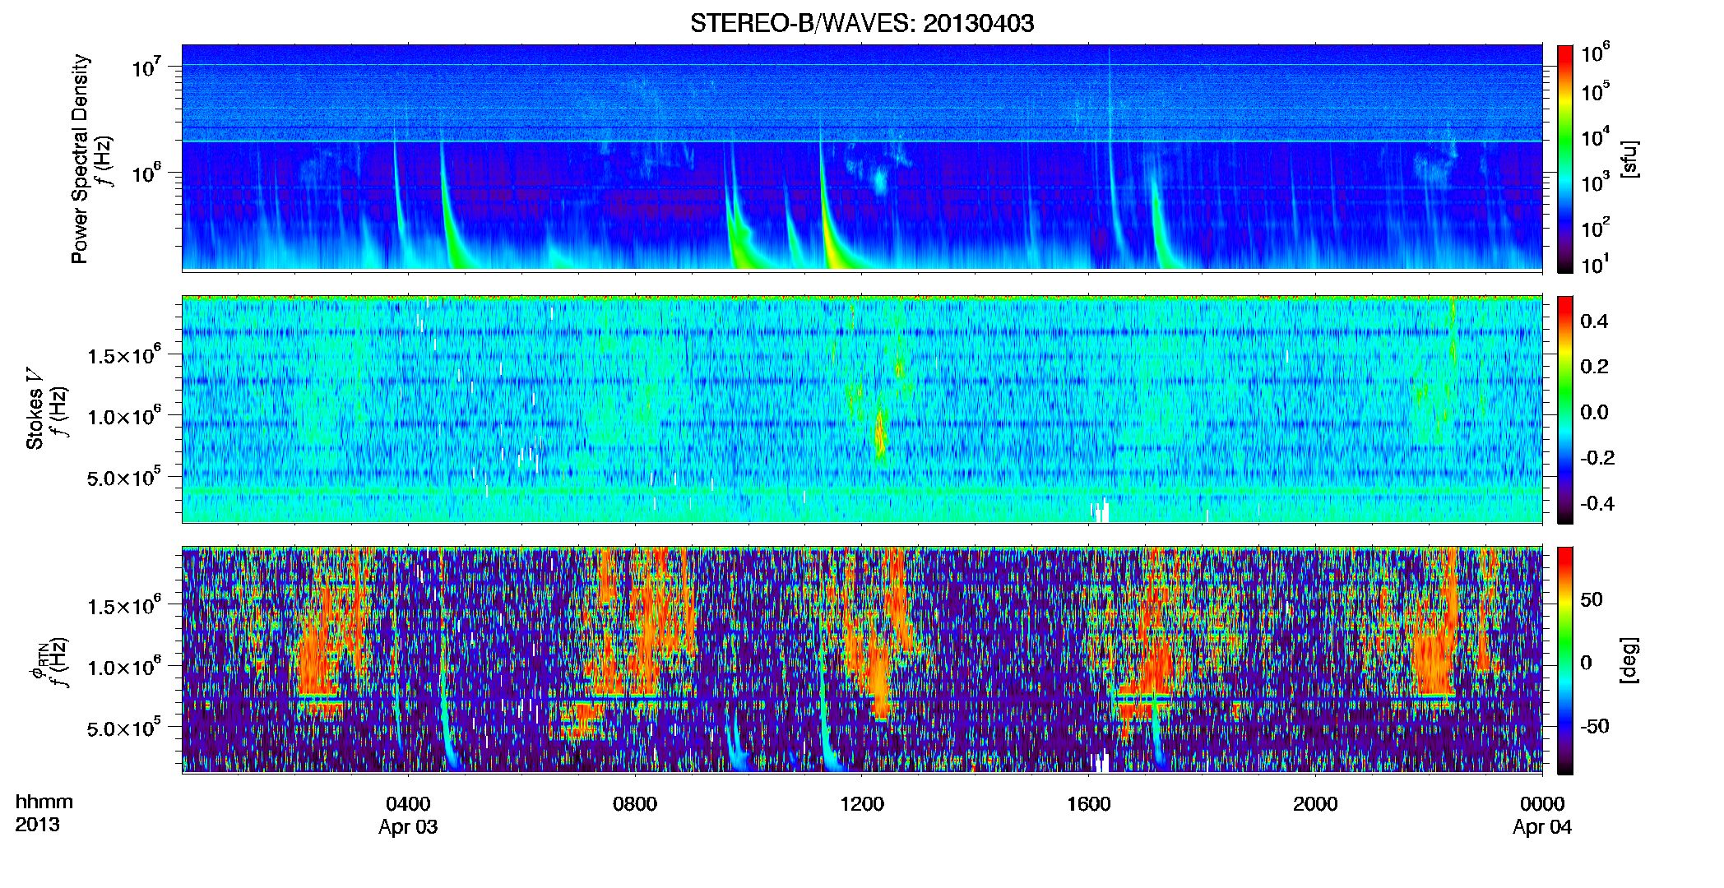Click the STEREO-B/WAVES: 20130403 plot title
The image size is (1724, 888).
click(862, 23)
